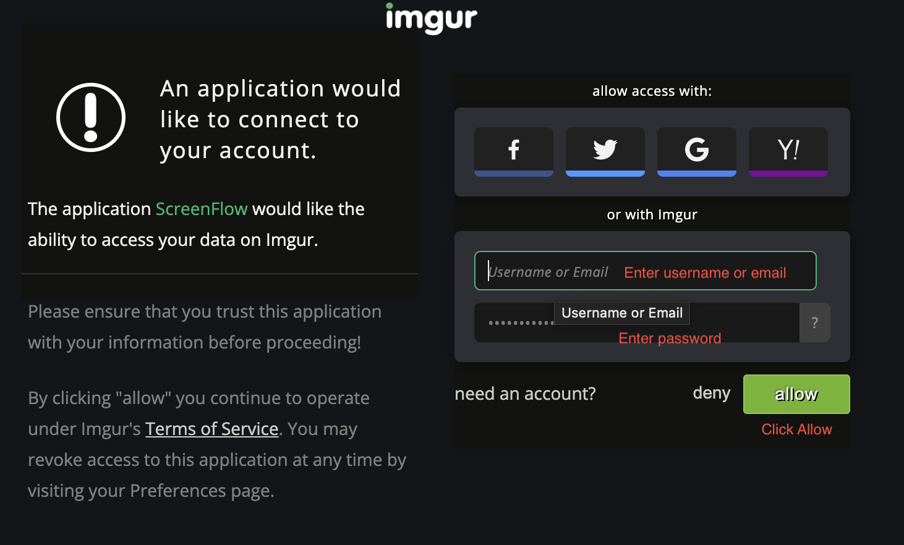Click the need an account link

(x=525, y=394)
